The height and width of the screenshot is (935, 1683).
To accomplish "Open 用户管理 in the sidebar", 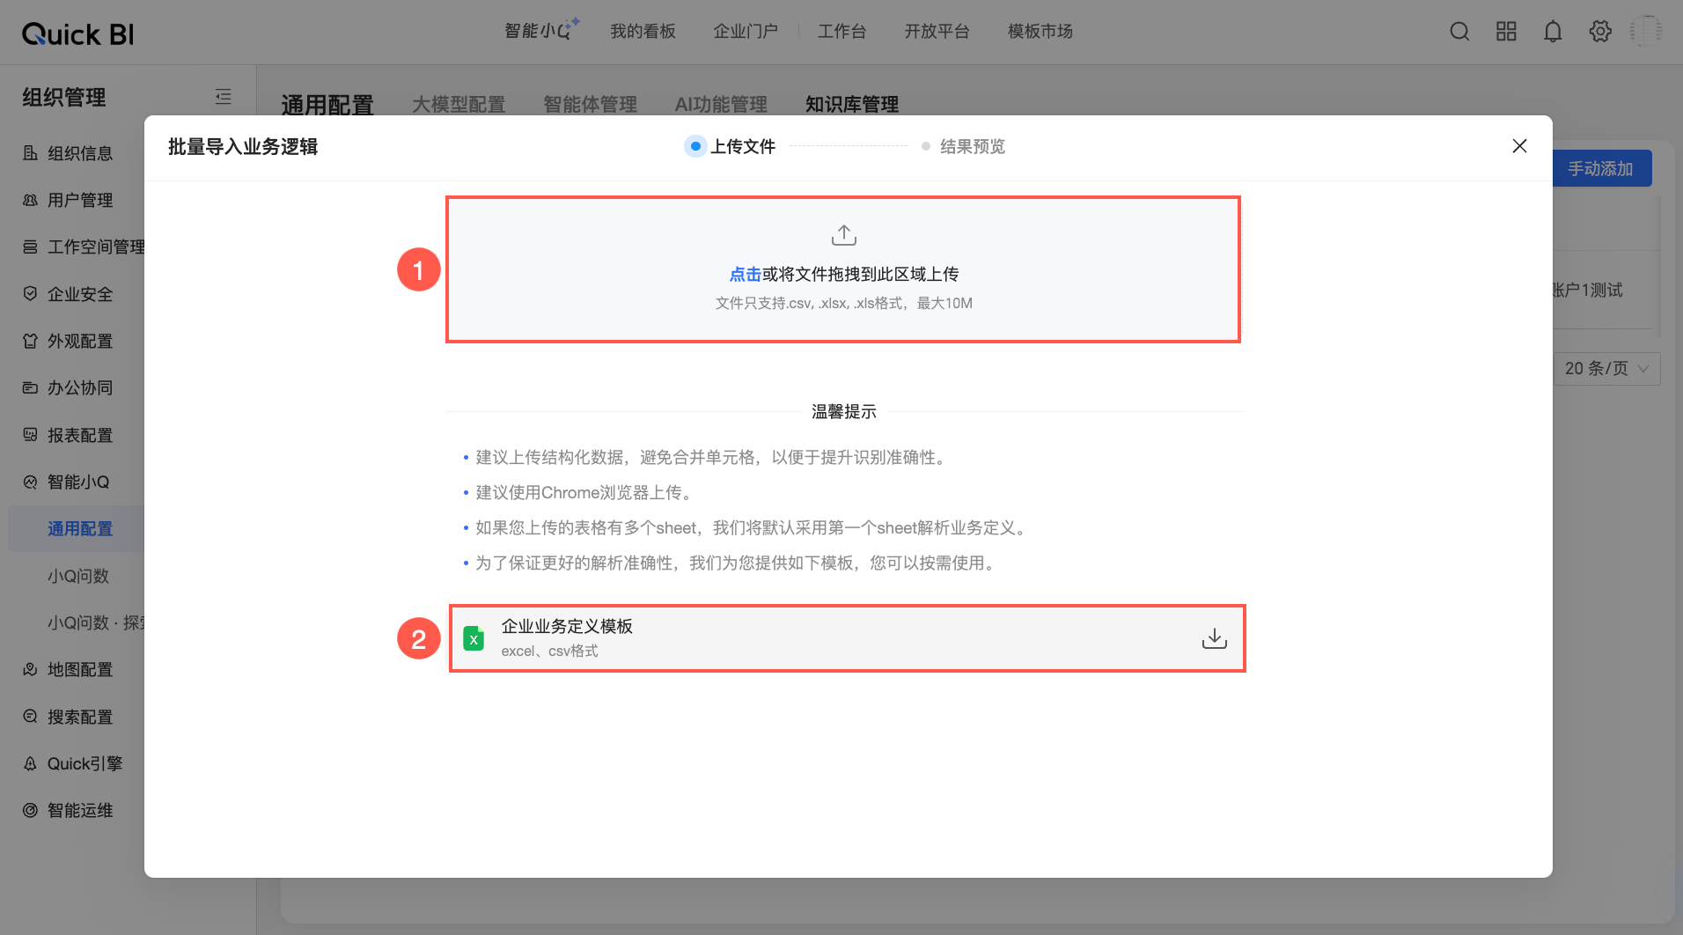I will point(80,200).
